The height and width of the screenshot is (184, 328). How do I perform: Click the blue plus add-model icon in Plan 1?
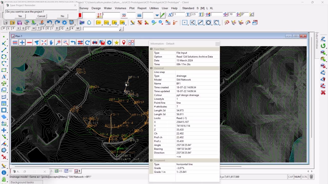pyautogui.click(x=22, y=43)
